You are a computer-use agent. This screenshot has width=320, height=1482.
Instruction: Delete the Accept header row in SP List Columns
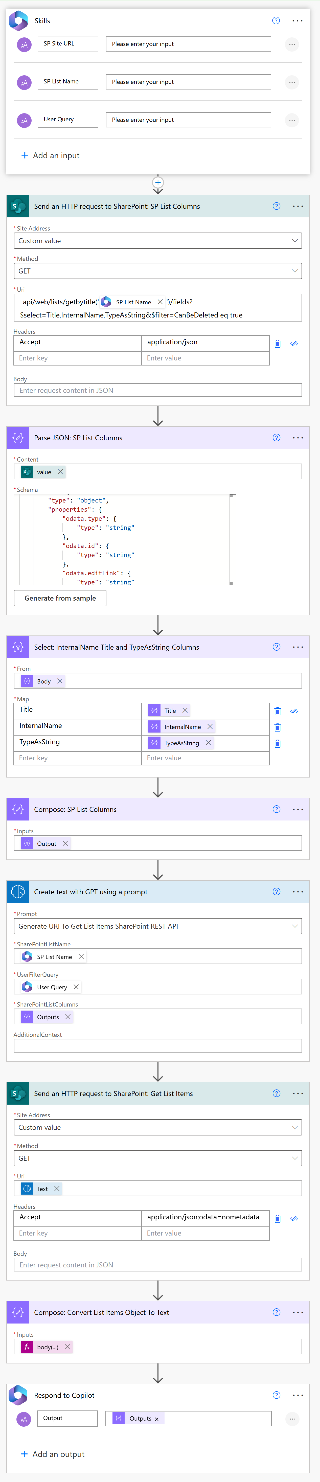tap(278, 344)
